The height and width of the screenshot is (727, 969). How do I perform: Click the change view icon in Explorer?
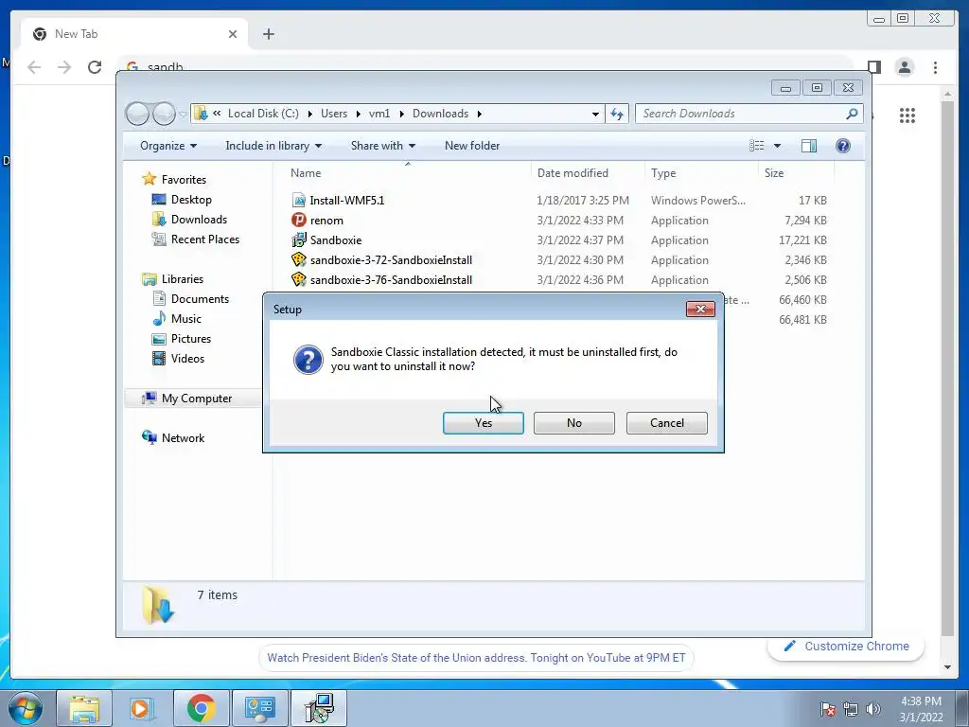(756, 146)
